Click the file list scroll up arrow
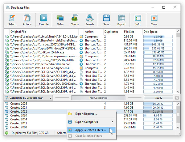The width and height of the screenshot is (185, 142). 178,31
